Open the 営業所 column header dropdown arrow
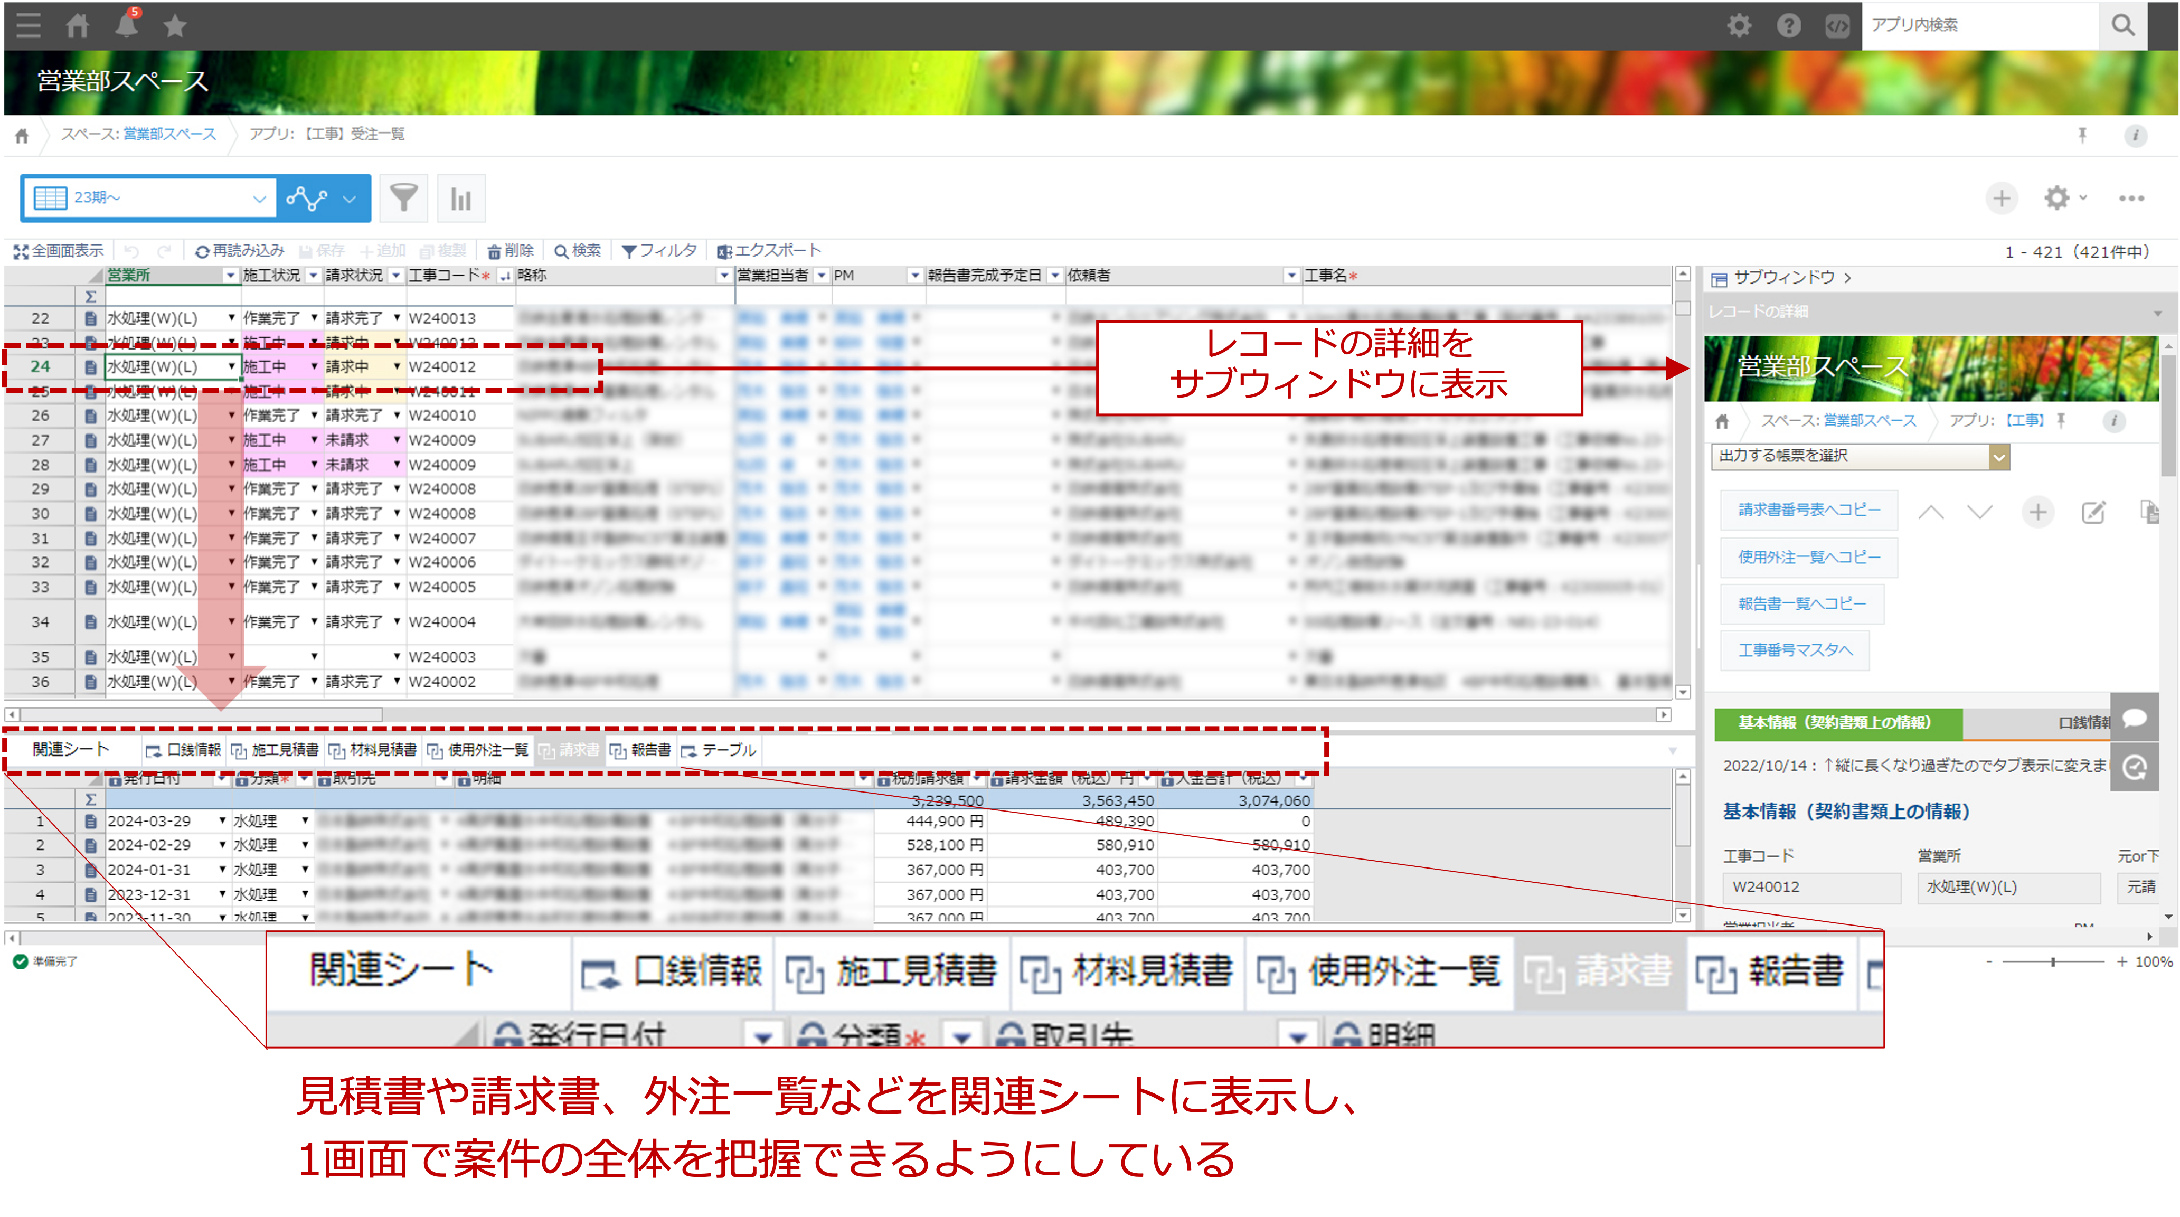Image resolution: width=2180 pixels, height=1217 pixels. click(230, 276)
